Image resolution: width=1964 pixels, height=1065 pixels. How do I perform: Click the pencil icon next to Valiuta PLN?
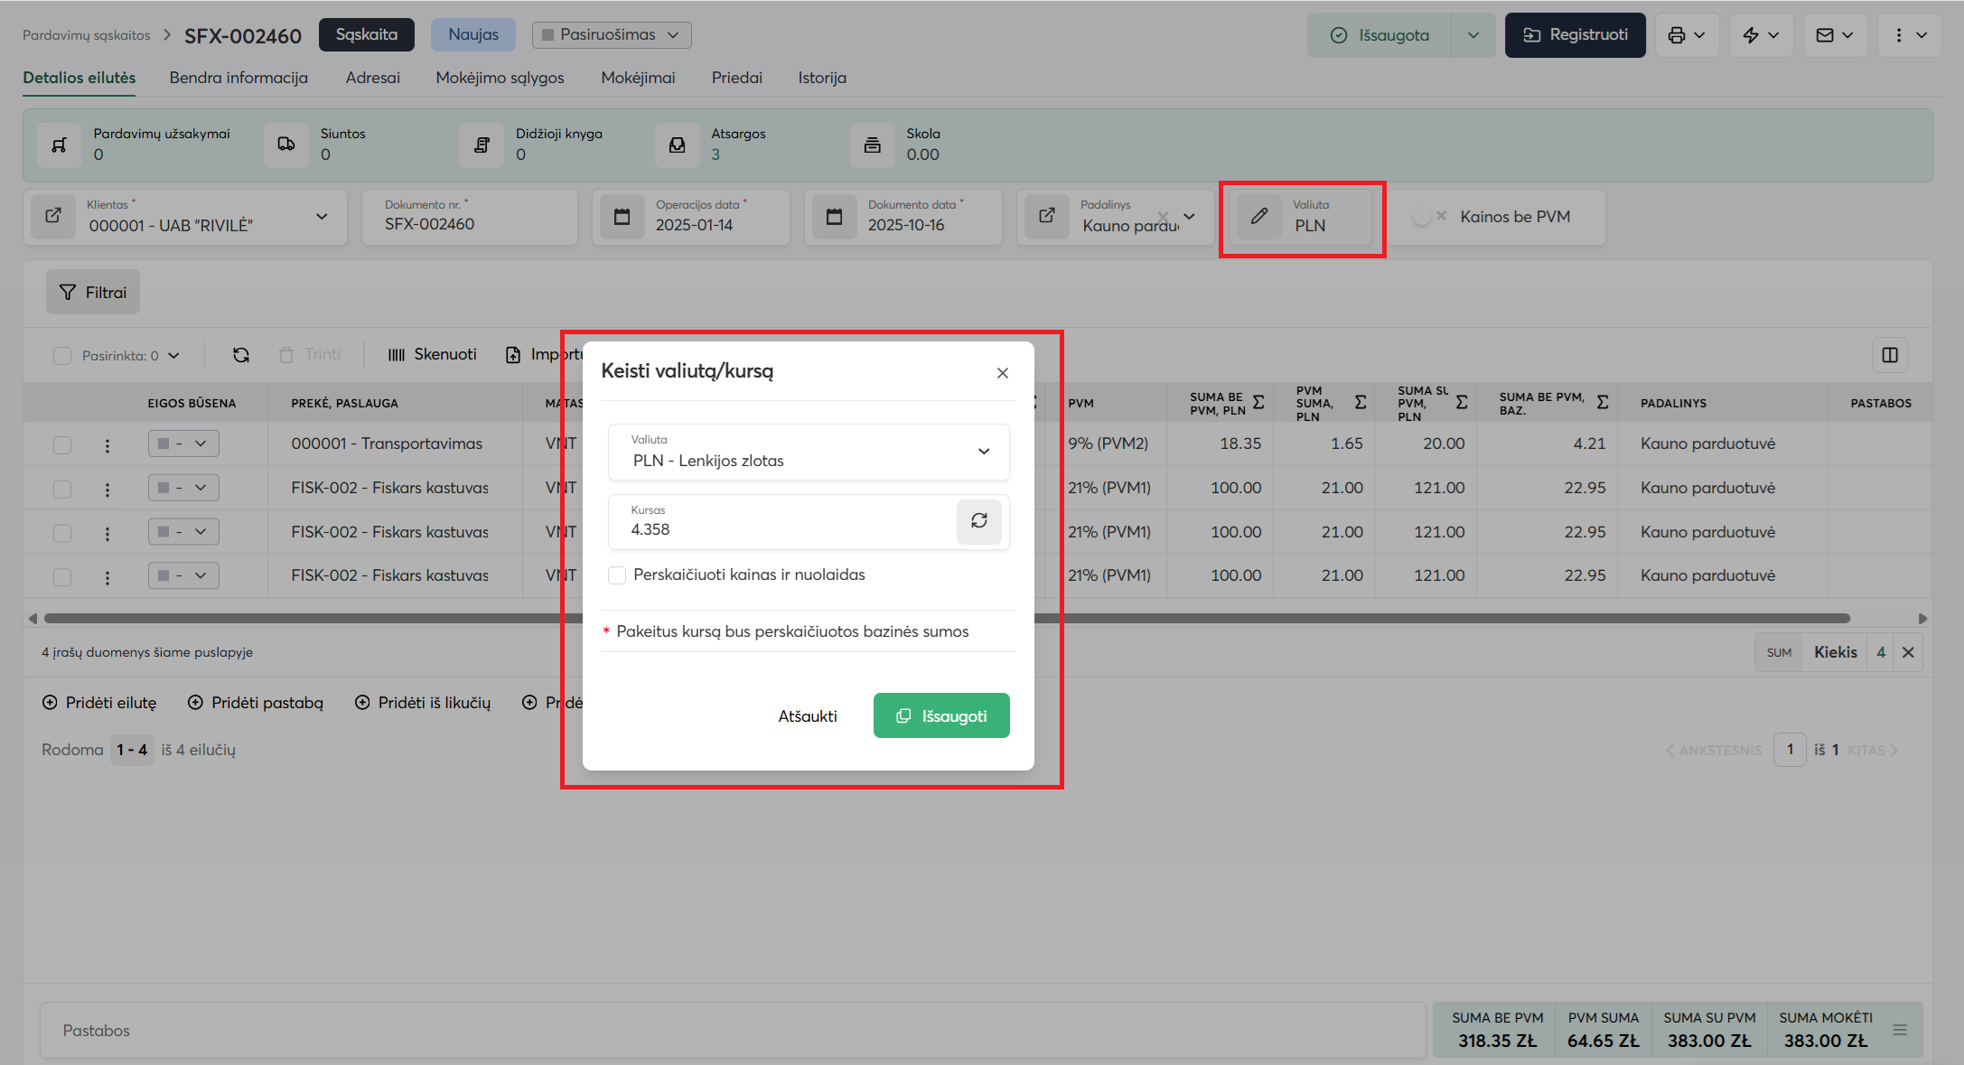[x=1258, y=217]
